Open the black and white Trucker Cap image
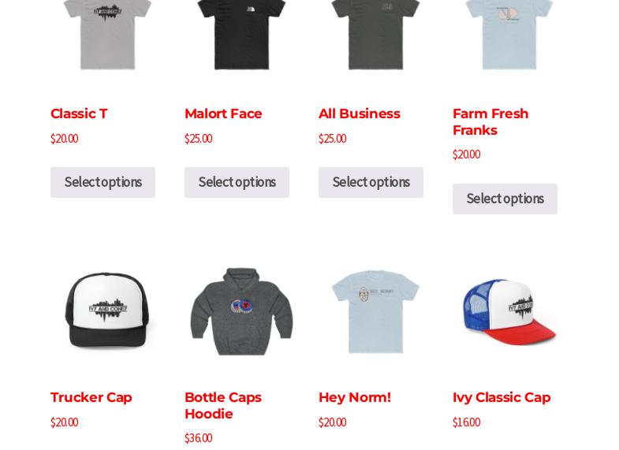The image size is (619, 450). (106, 311)
